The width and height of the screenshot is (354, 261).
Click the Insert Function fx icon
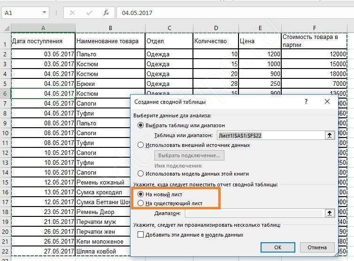point(106,13)
